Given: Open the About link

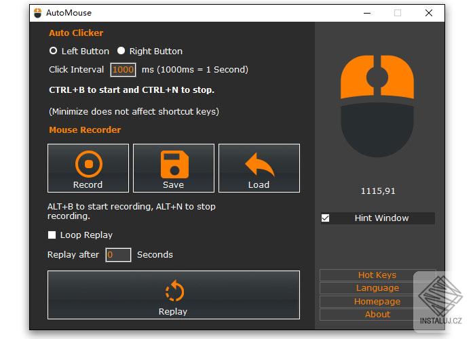Looking at the screenshot, I should (377, 314).
